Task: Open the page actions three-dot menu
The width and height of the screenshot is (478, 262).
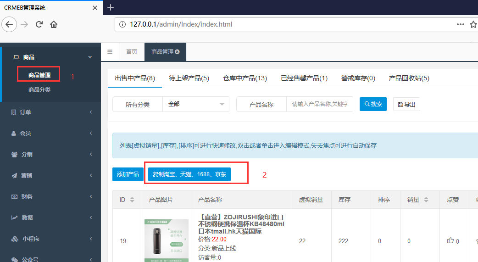Action: [x=460, y=24]
